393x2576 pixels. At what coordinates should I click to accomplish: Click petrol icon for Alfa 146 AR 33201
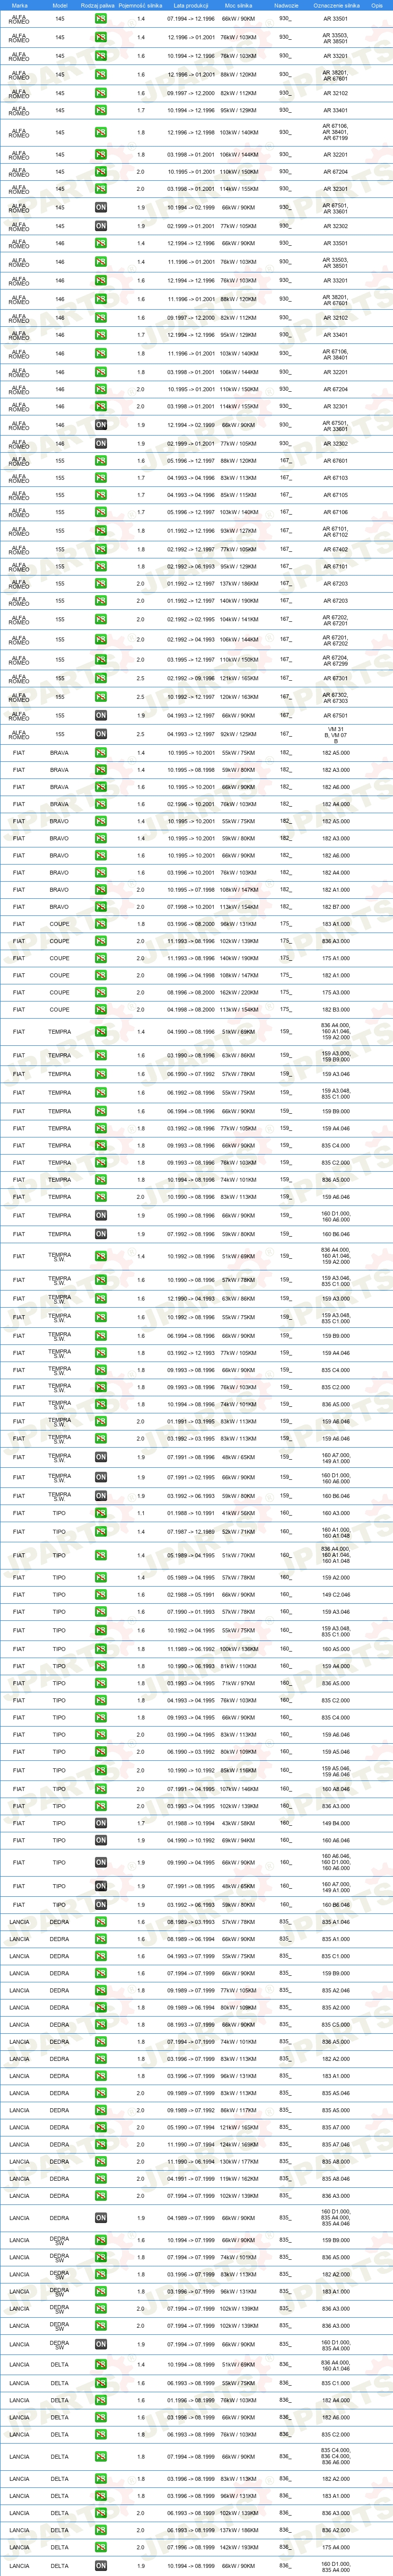101,281
